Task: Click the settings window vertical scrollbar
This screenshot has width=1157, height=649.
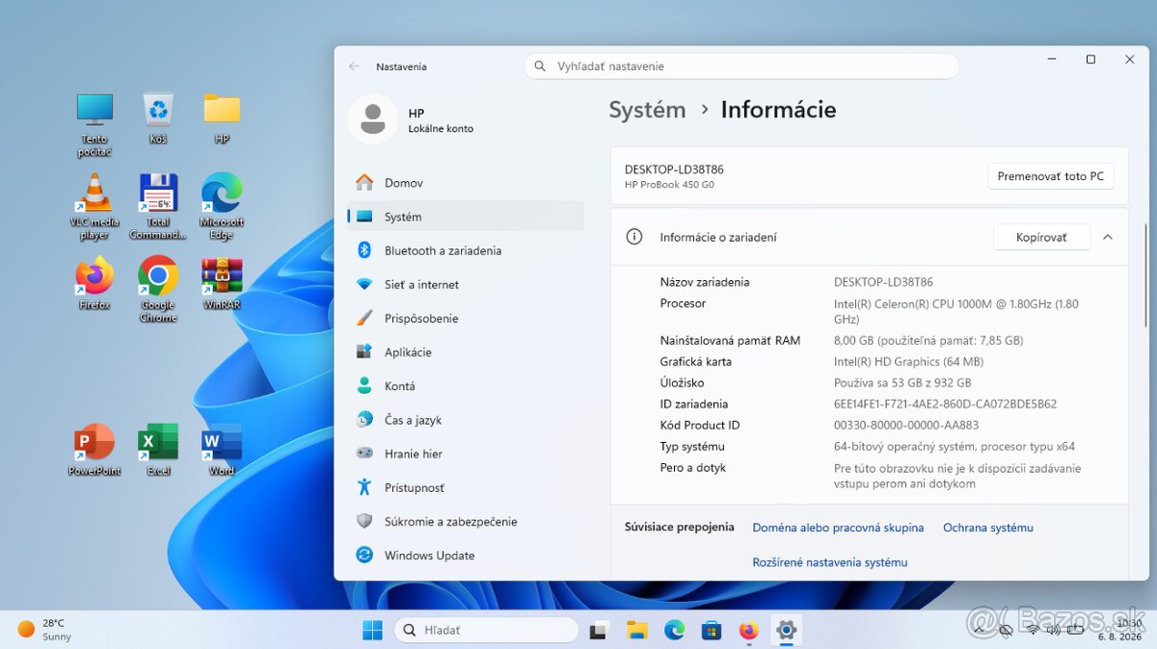Action: click(1144, 277)
